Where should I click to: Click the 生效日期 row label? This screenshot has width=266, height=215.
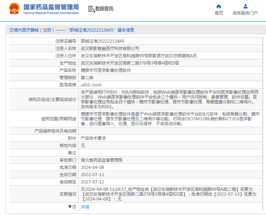[x=68, y=174]
